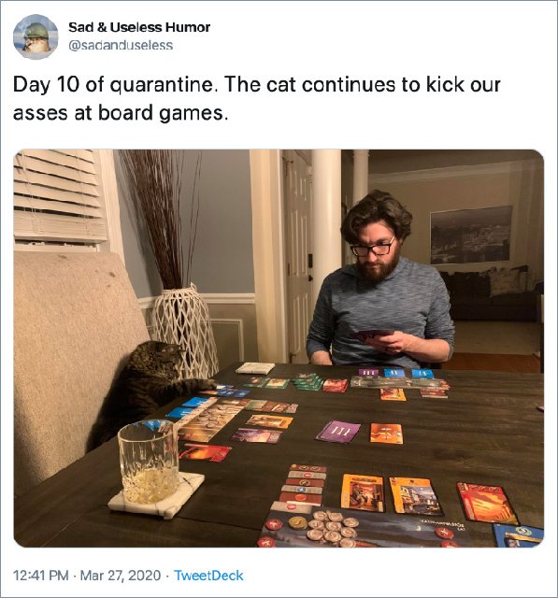
Task: Click the cards held in the man's hands
Action: tap(372, 335)
